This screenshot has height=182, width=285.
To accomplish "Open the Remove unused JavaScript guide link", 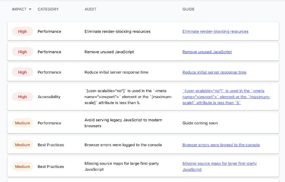I will pos(207,52).
